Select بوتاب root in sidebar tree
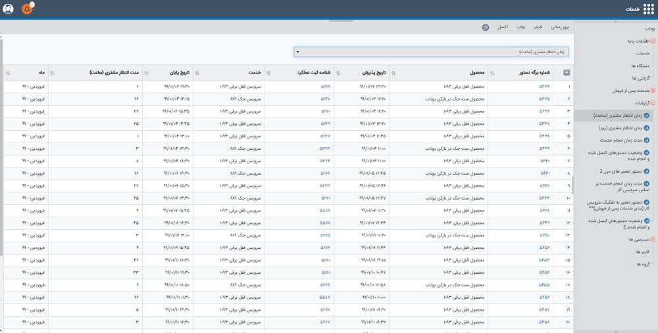 (x=649, y=29)
